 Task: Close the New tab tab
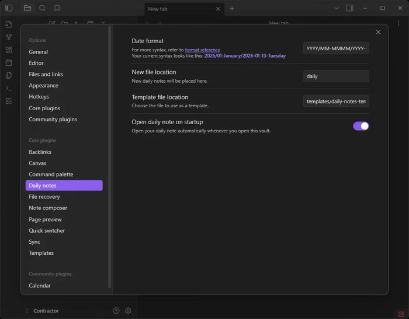click(x=218, y=9)
